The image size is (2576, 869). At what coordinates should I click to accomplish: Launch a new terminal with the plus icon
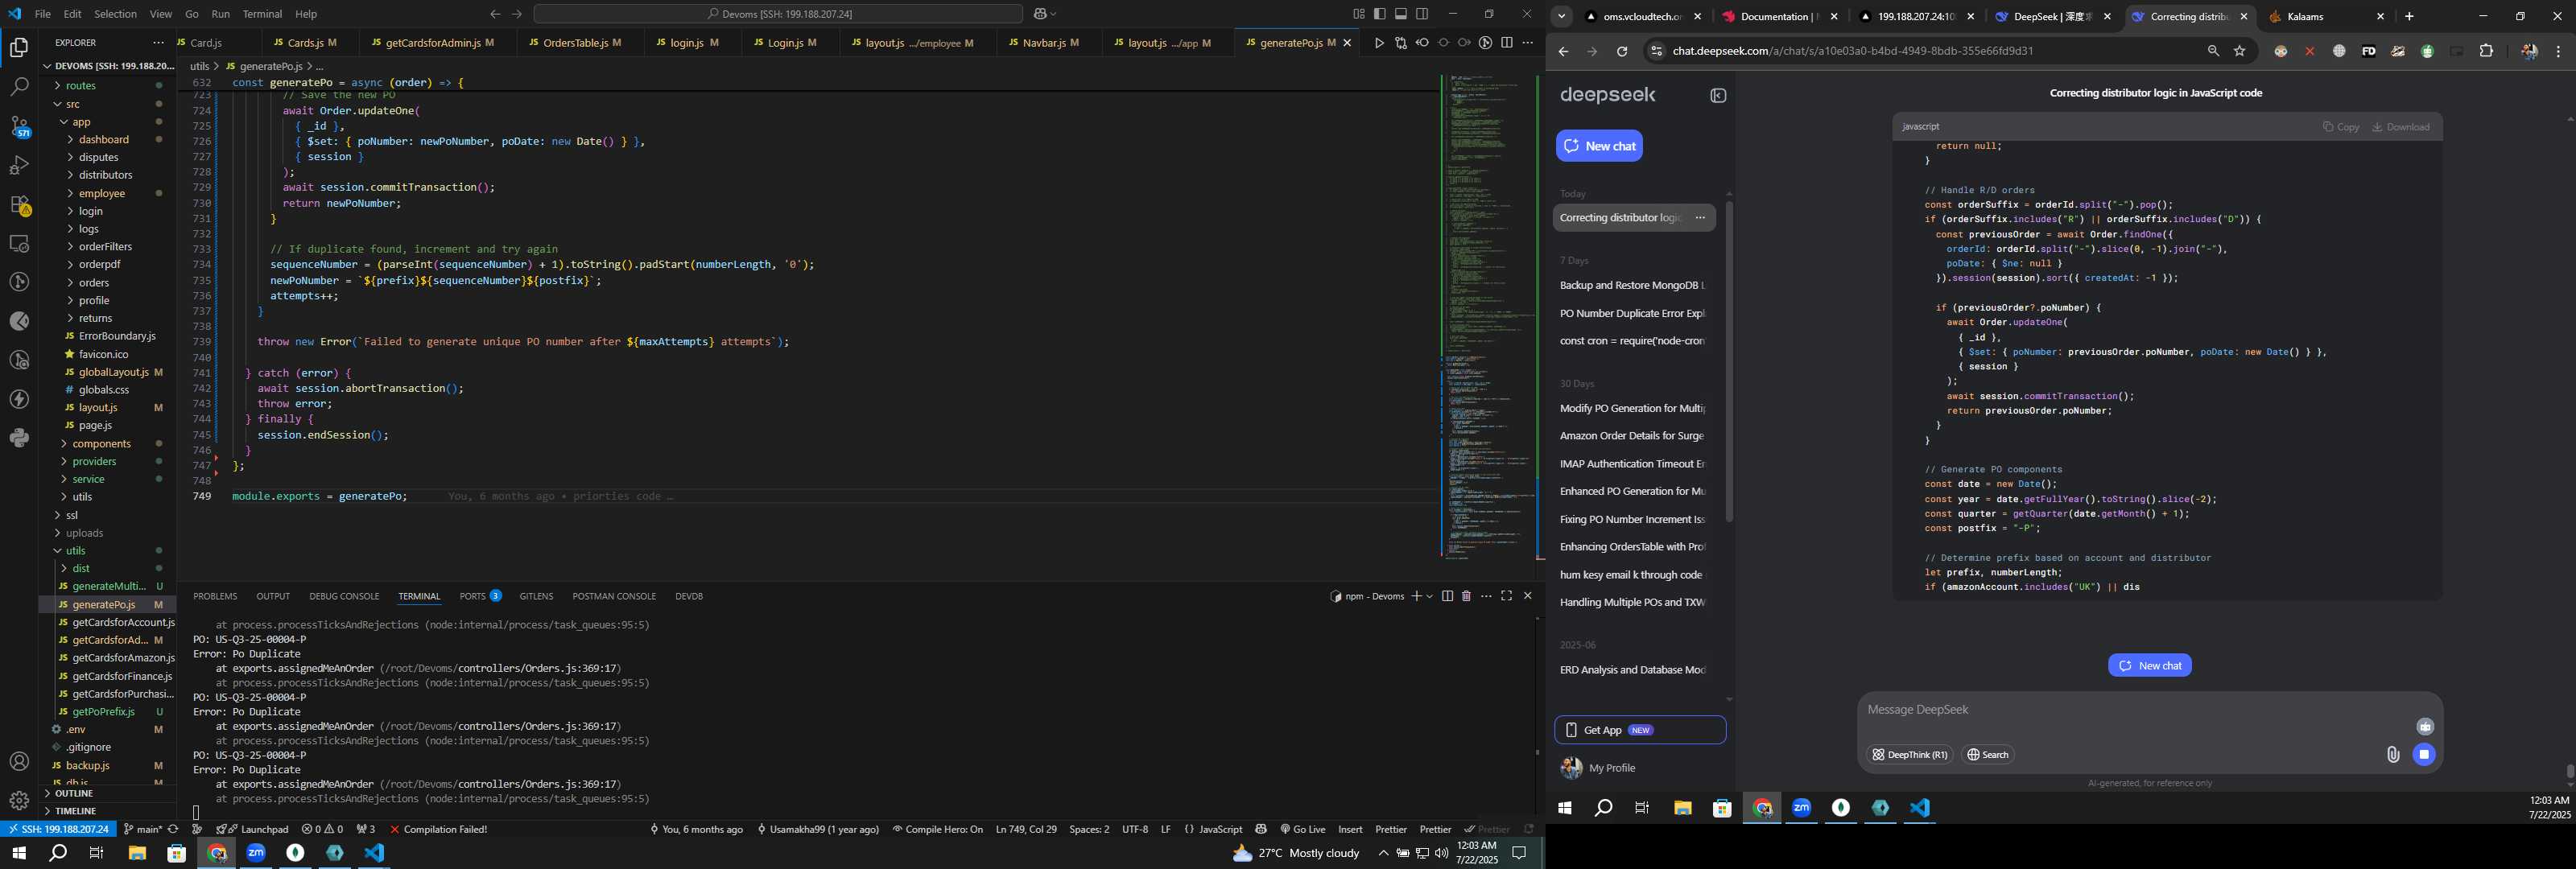click(1416, 596)
